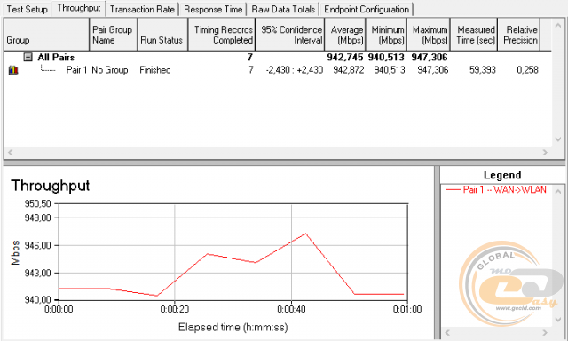Select the Throughput tab

pyautogui.click(x=79, y=8)
